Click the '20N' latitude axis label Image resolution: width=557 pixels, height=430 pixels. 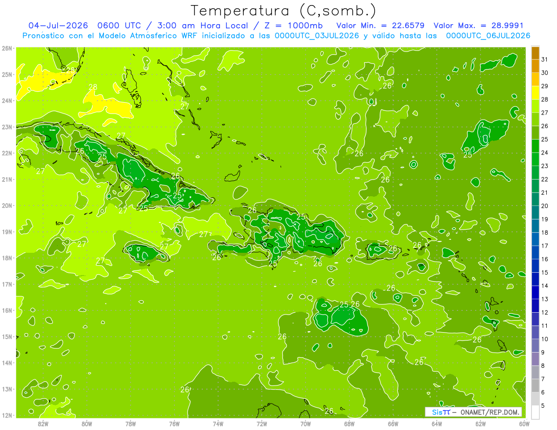point(7,205)
